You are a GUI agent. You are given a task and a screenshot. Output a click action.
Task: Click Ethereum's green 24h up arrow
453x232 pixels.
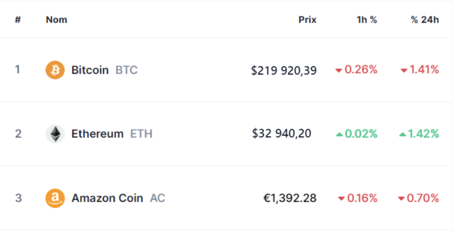point(403,134)
